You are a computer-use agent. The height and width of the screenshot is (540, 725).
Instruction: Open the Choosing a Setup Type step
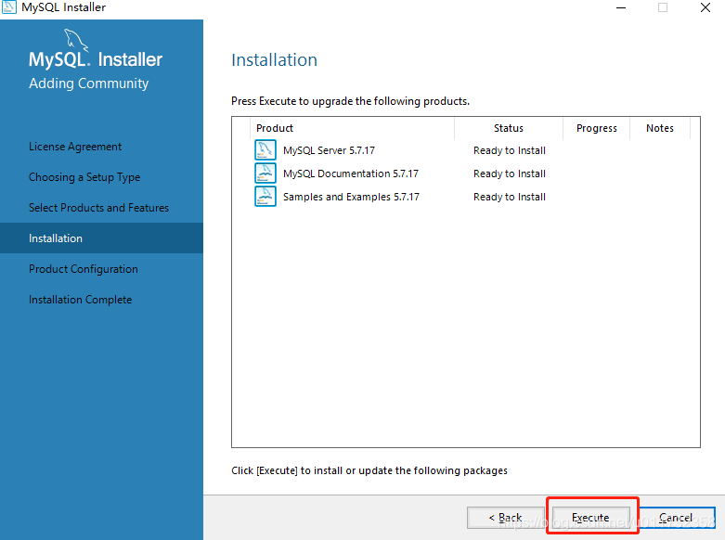click(84, 177)
